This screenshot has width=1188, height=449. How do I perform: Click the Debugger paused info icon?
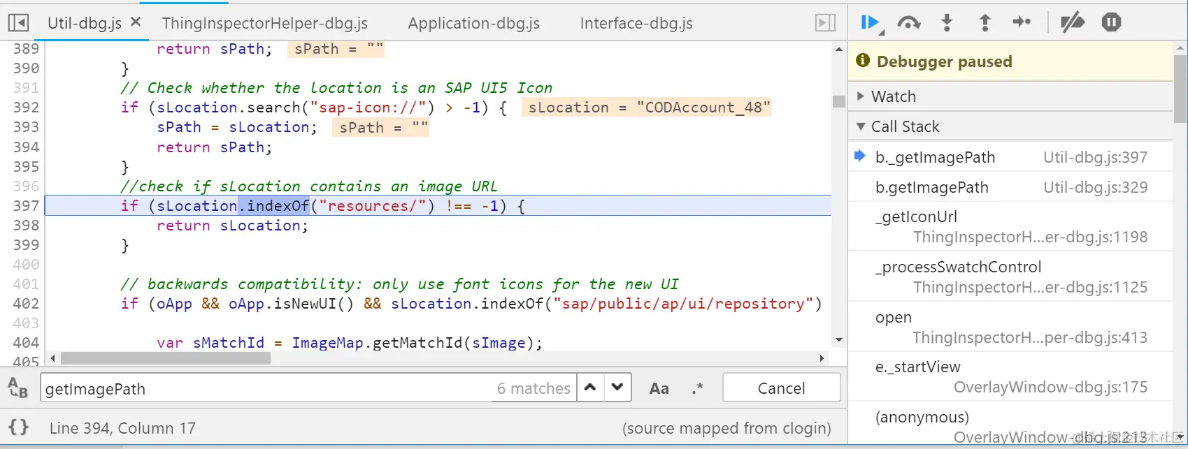(863, 61)
